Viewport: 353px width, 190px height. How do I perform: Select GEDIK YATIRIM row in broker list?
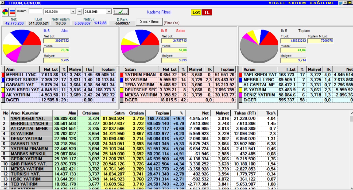pos(140,159)
